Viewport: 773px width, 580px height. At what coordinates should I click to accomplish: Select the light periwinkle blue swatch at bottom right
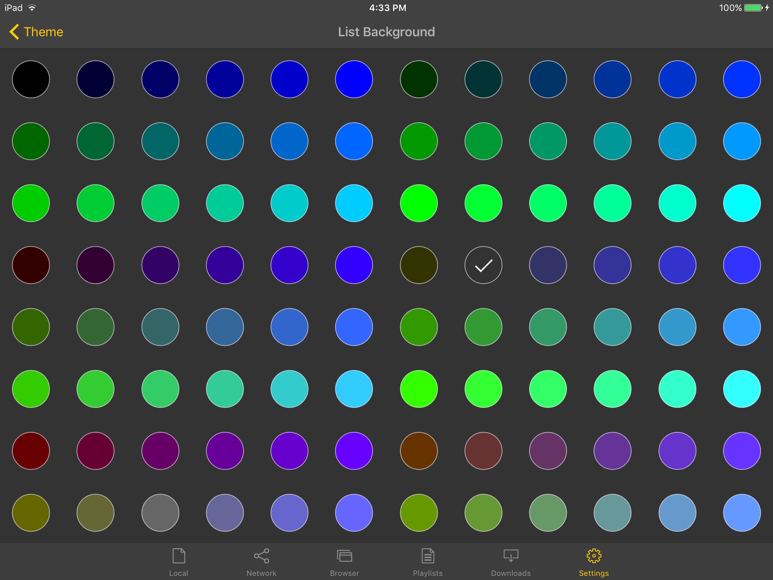click(742, 513)
